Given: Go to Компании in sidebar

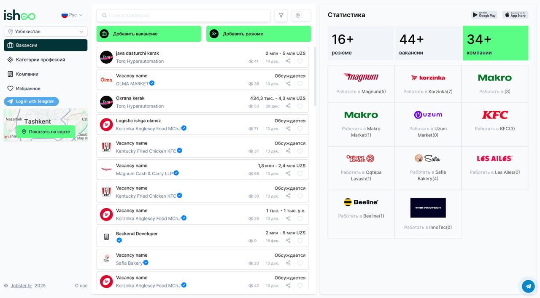Looking at the screenshot, I should (x=27, y=74).
